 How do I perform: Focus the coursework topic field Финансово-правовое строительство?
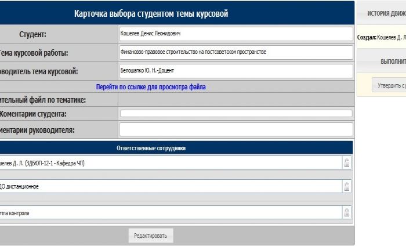point(235,52)
